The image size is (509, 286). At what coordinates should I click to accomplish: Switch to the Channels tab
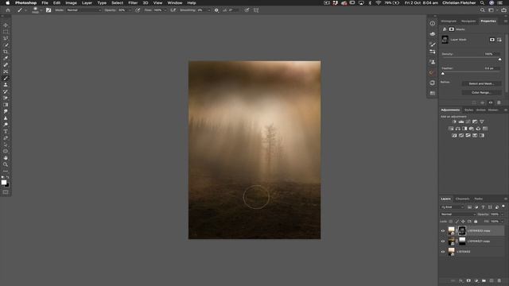(463, 199)
